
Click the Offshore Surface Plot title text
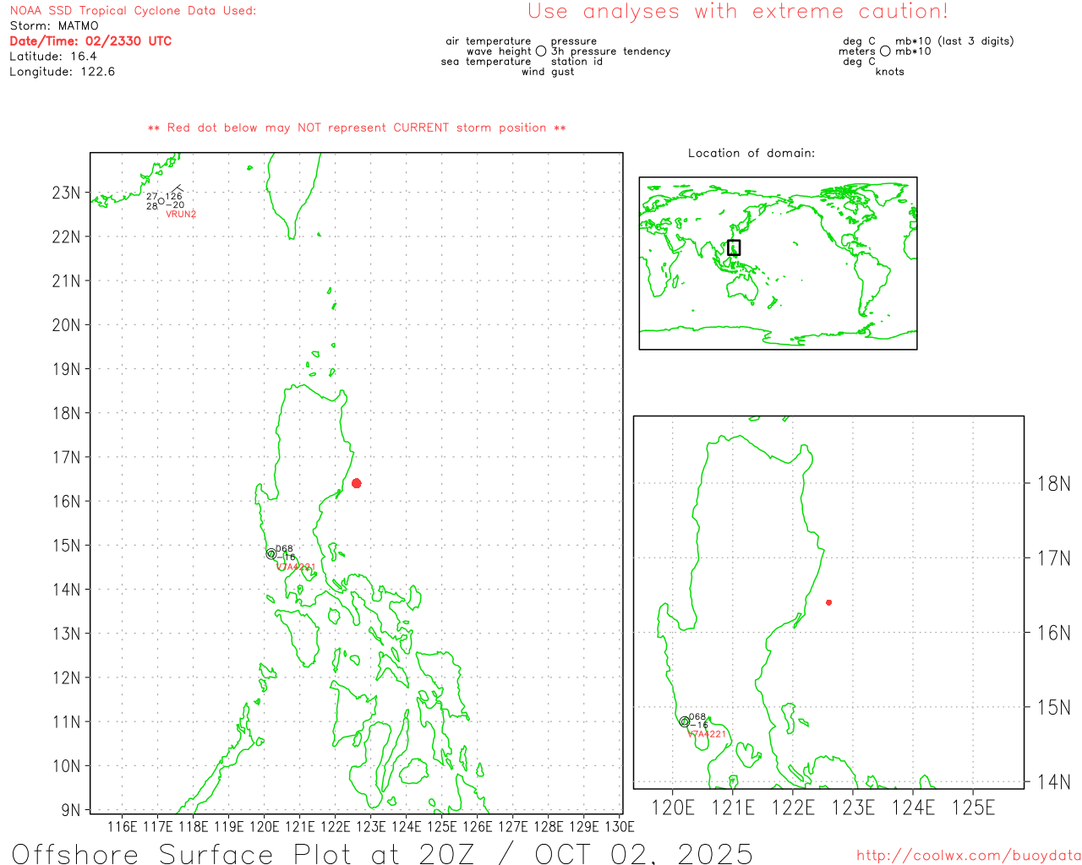click(382, 853)
